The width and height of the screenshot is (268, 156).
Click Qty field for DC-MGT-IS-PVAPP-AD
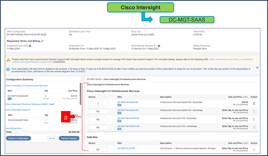[98, 127]
